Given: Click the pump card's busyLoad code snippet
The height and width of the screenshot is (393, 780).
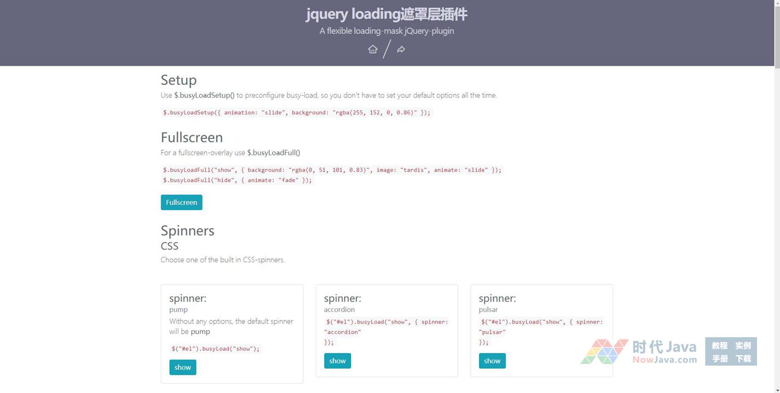Looking at the screenshot, I should (216, 349).
